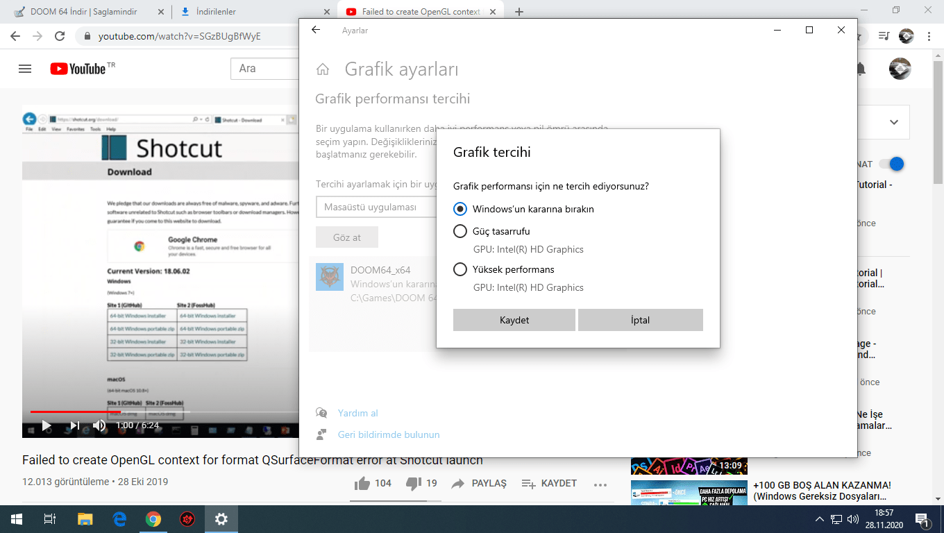This screenshot has width=944, height=533.
Task: Focus the YouTube Ara search field
Action: 264,69
